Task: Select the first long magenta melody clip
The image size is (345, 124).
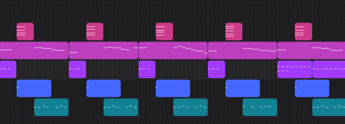Action: point(34,51)
